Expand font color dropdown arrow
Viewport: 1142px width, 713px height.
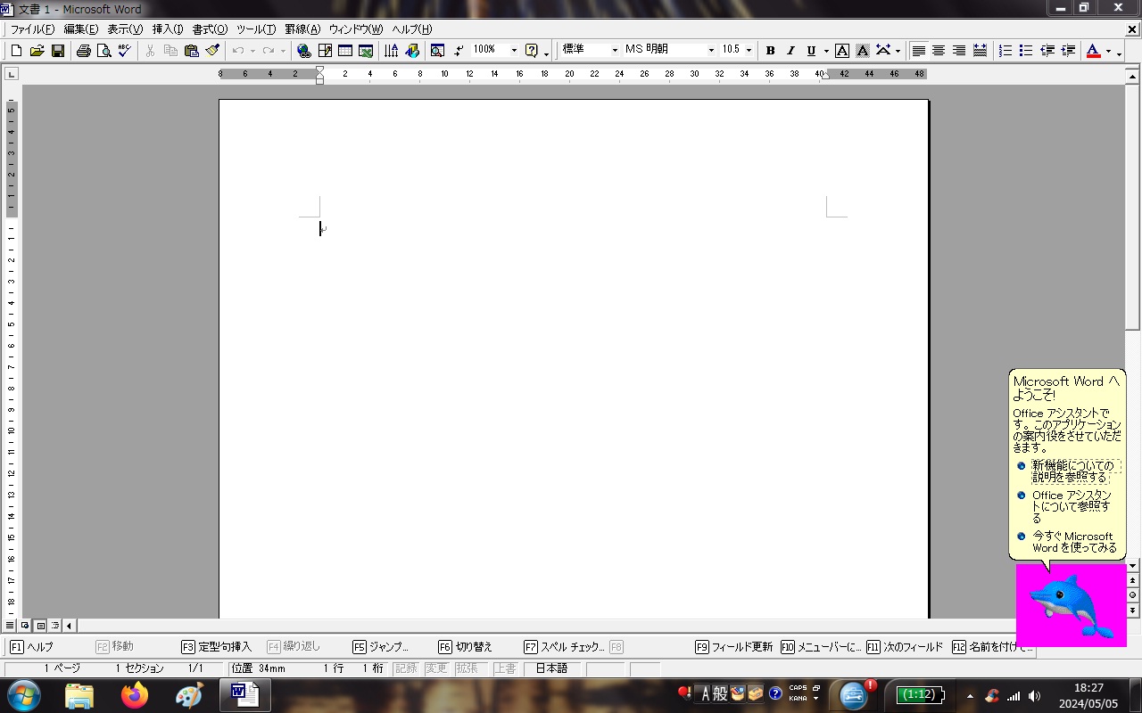tap(1108, 51)
